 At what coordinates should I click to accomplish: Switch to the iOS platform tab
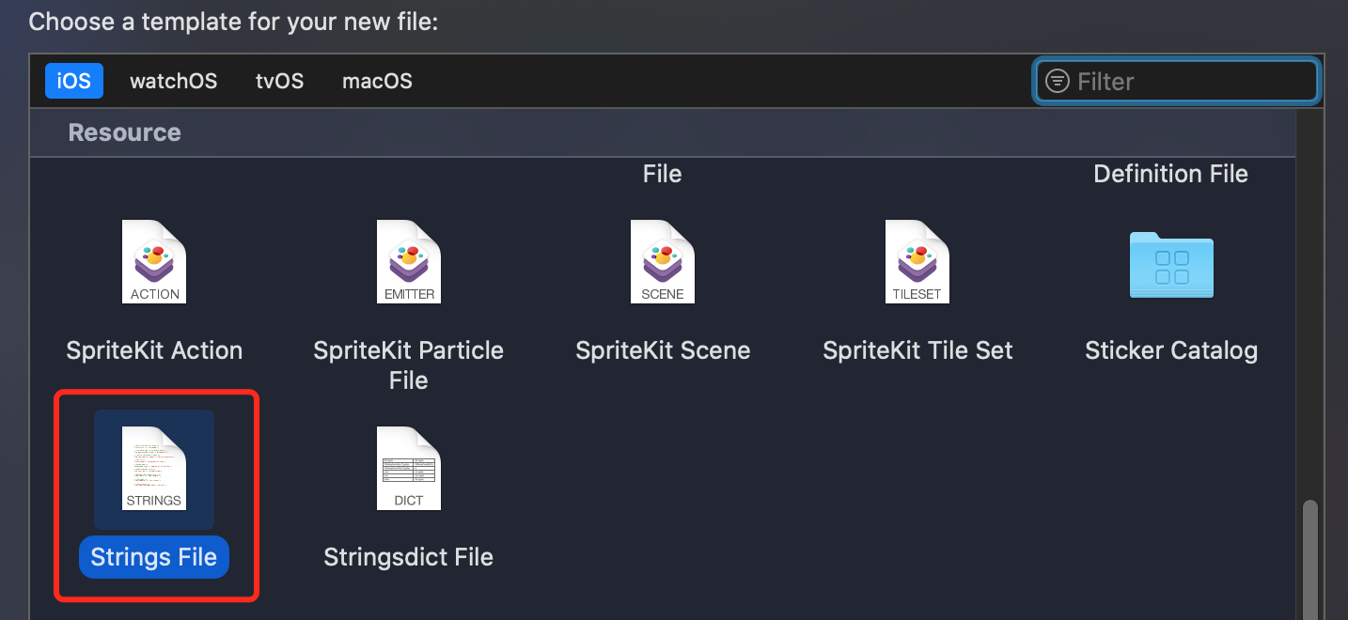click(74, 81)
